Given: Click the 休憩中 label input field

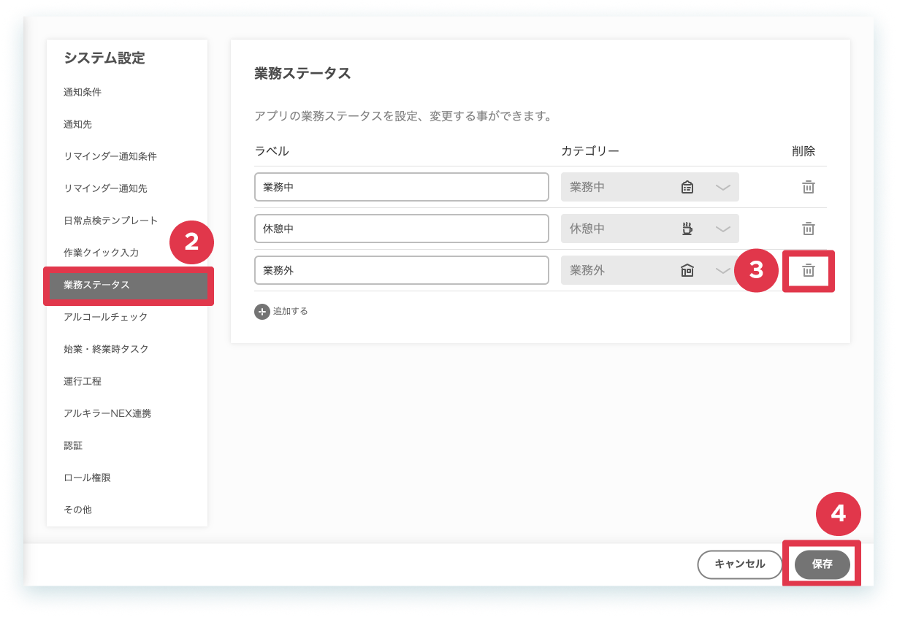Looking at the screenshot, I should click(402, 229).
